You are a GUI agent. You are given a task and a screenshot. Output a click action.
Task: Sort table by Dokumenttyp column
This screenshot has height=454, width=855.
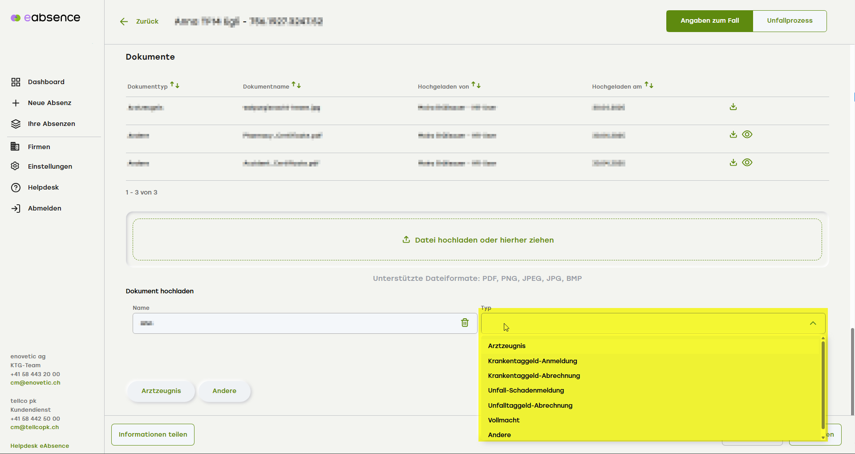175,85
